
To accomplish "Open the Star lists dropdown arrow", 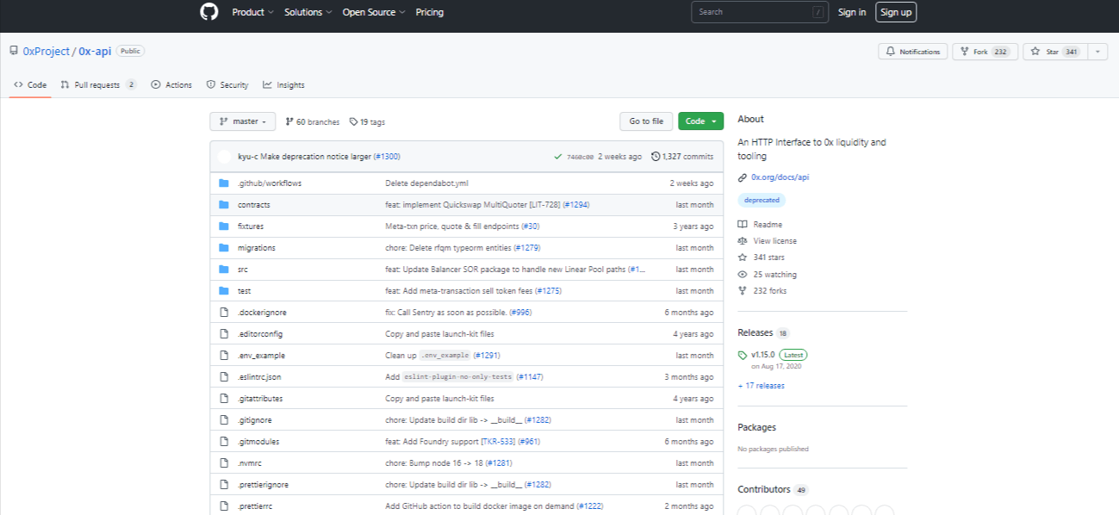I will (1097, 52).
